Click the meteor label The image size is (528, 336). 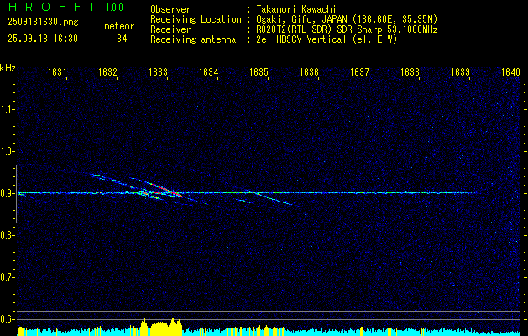coord(119,26)
